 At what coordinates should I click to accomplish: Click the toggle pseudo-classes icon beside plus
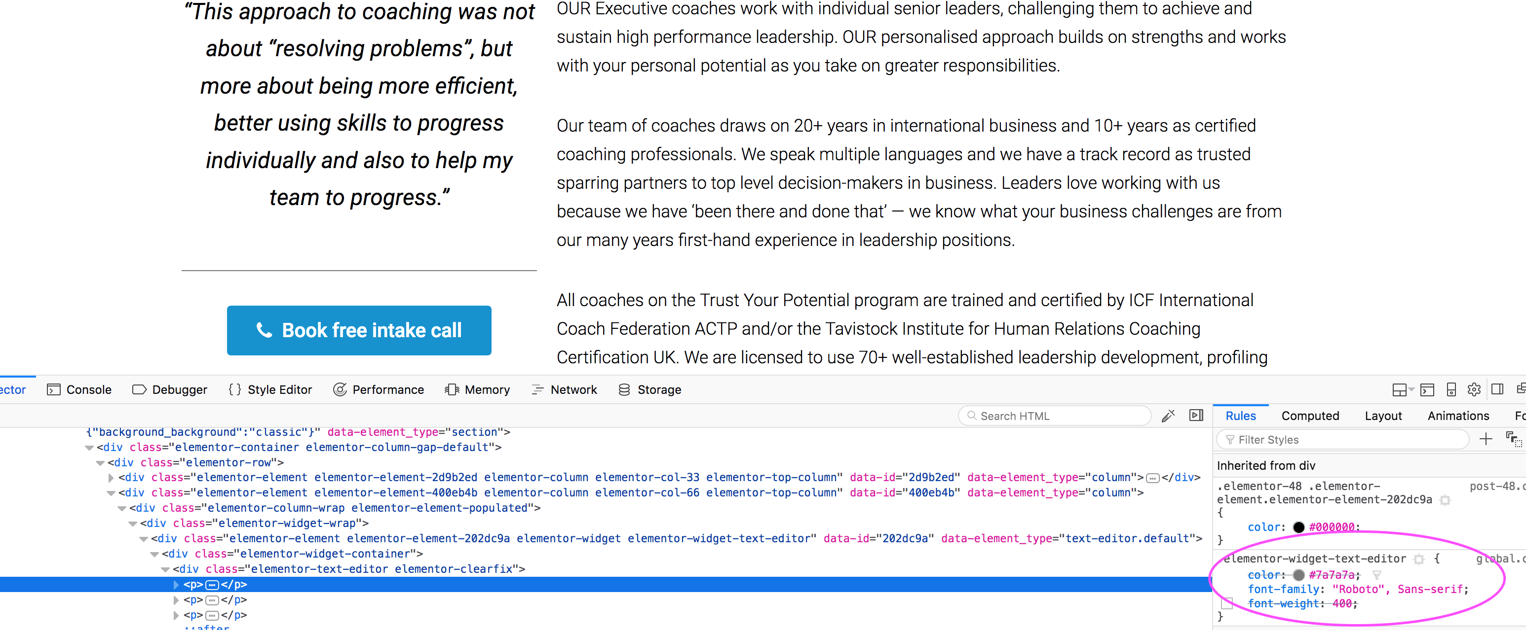click(x=1513, y=440)
